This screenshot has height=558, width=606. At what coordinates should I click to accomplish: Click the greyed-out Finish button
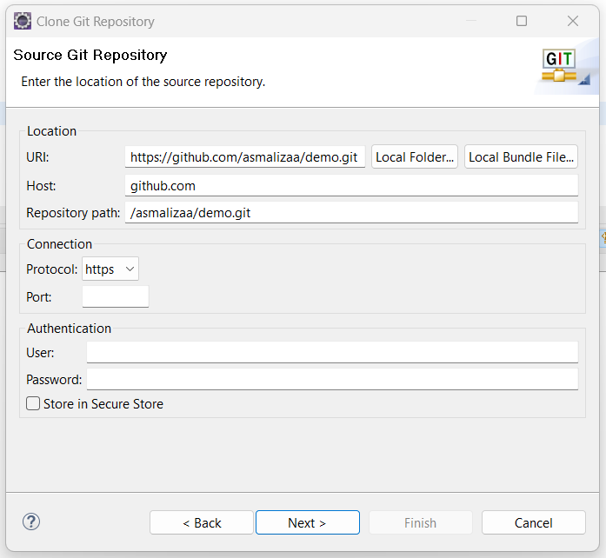click(x=420, y=522)
